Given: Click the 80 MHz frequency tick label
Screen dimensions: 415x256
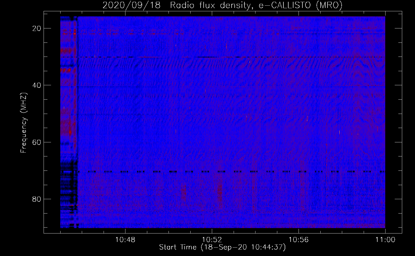Looking at the screenshot, I should tap(37, 199).
